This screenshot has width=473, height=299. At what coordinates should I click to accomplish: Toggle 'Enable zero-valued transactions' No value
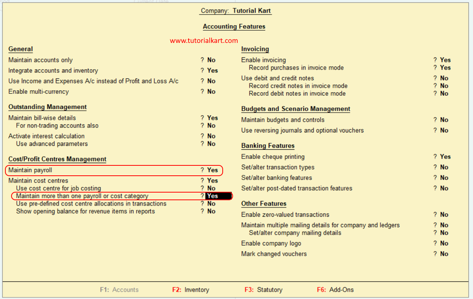click(444, 215)
